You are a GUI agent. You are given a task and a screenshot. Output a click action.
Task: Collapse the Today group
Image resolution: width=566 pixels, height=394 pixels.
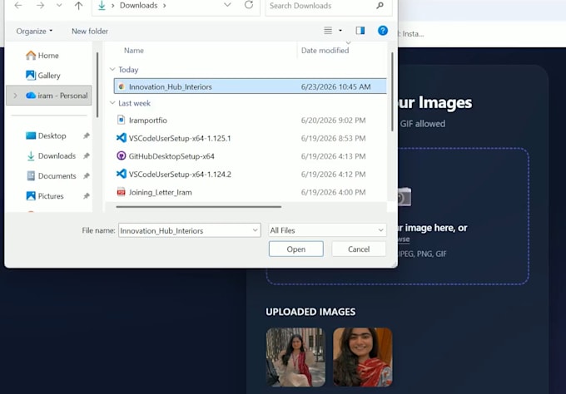point(112,69)
